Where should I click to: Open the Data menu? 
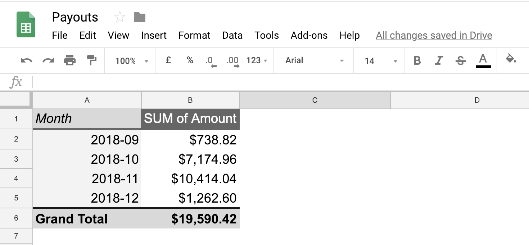click(x=232, y=36)
